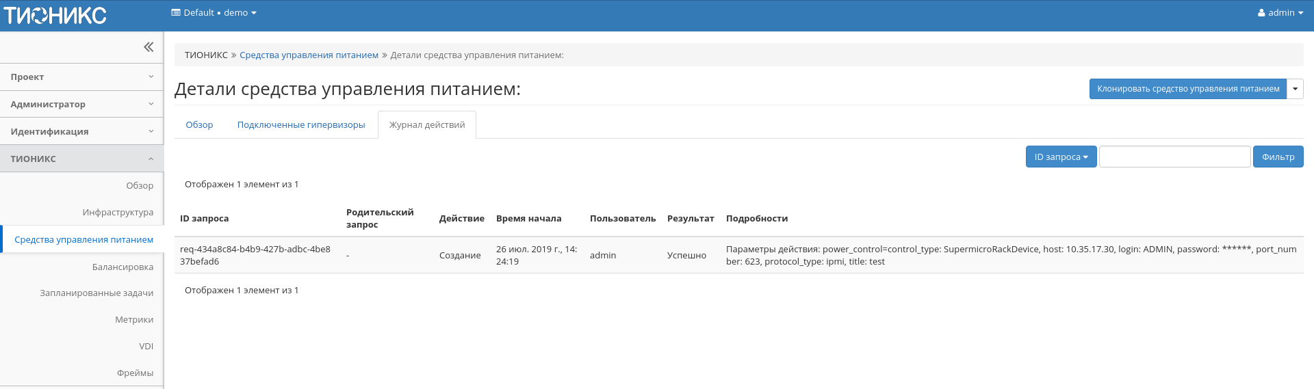
Task: Collapse the sidebar with double-chevron icon
Action: click(x=148, y=47)
